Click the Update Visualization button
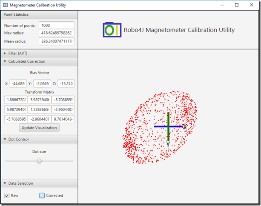Image resolution: width=261 pixels, height=206 pixels. [x=39, y=128]
